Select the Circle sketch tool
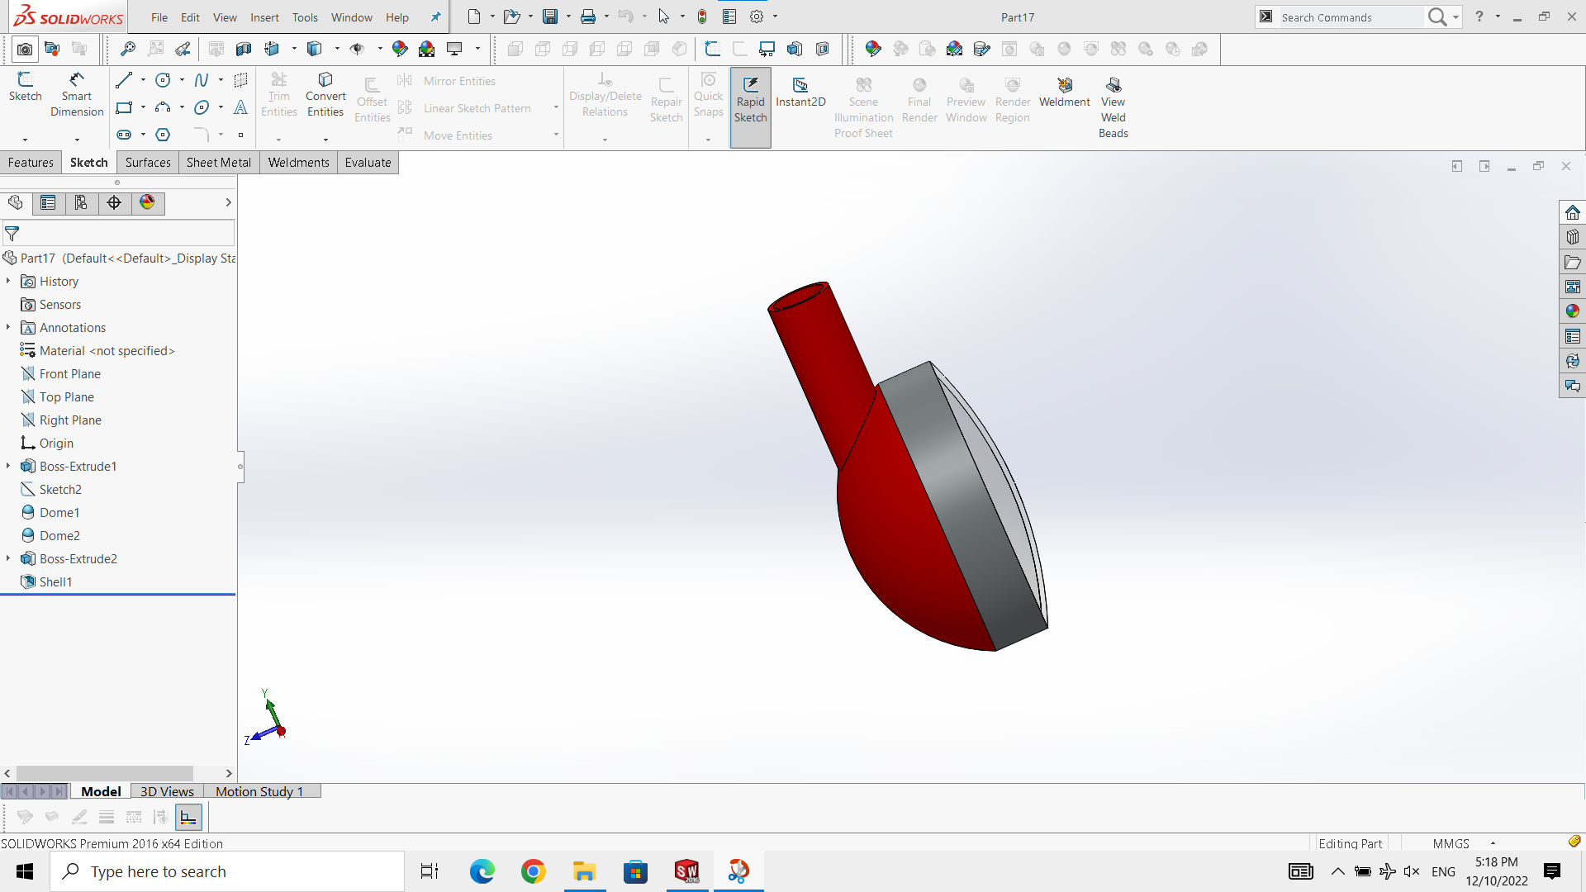 164,80
